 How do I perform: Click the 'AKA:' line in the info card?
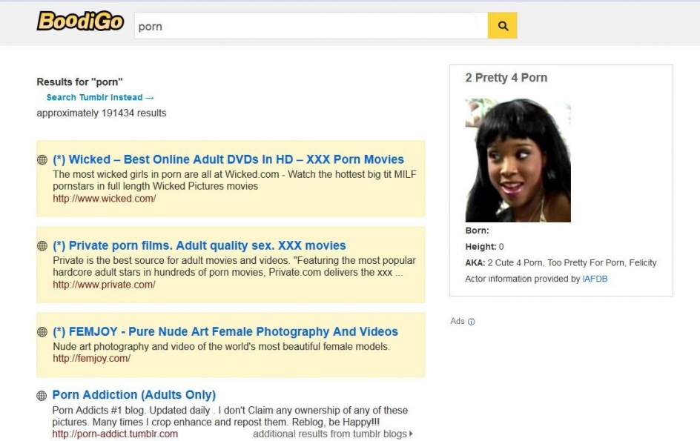click(561, 263)
